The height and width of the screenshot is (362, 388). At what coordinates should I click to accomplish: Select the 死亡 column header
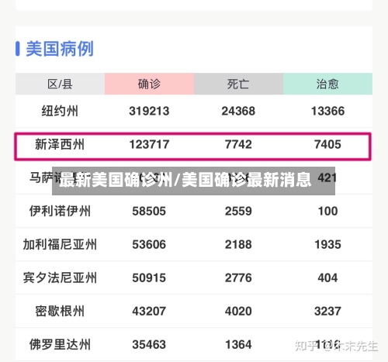[x=238, y=84]
